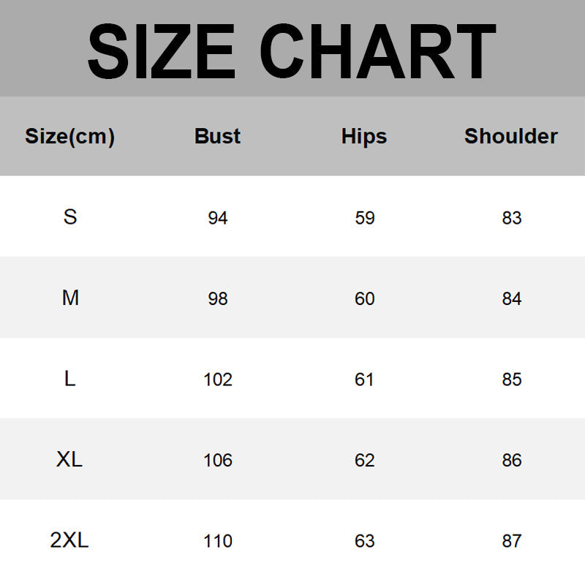Select bust value 106 for size XL
This screenshot has height=585, width=585.
tap(218, 461)
